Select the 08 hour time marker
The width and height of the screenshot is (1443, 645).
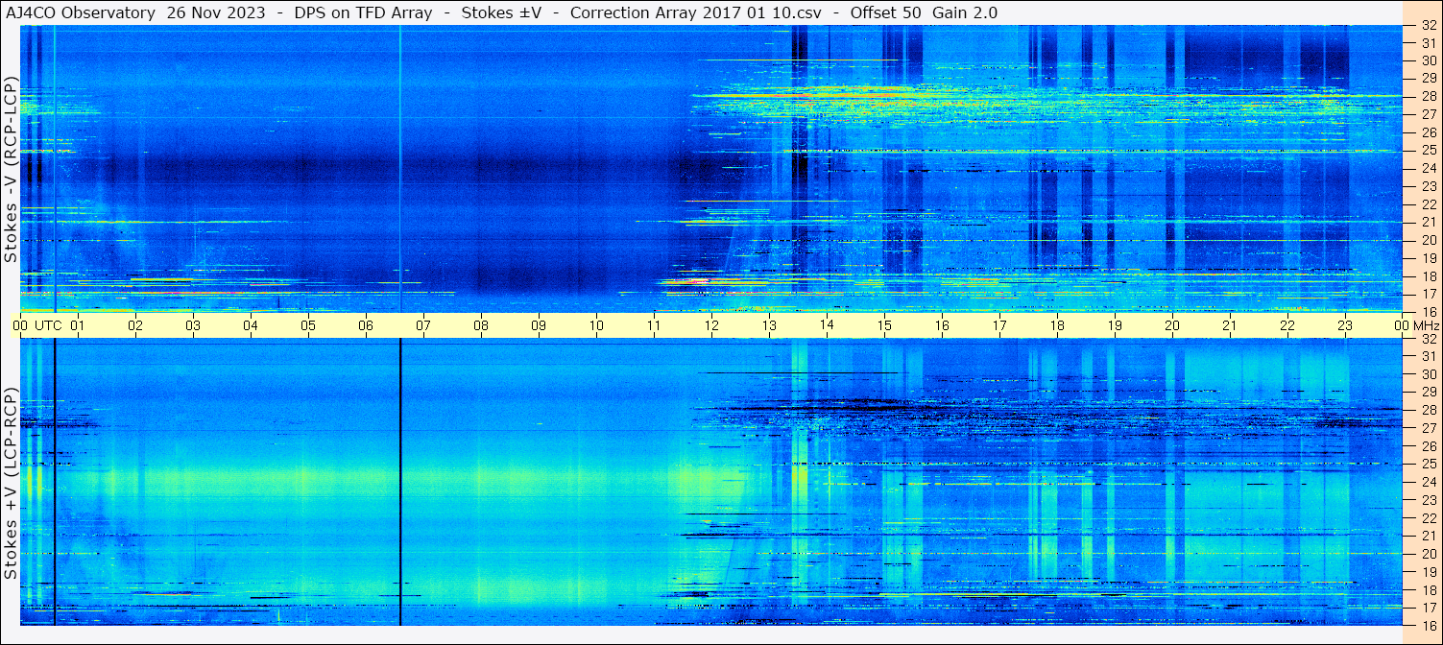(481, 325)
